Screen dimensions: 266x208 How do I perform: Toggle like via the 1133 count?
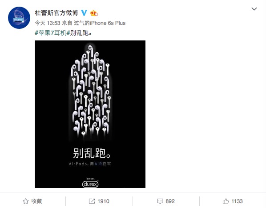coord(237,201)
